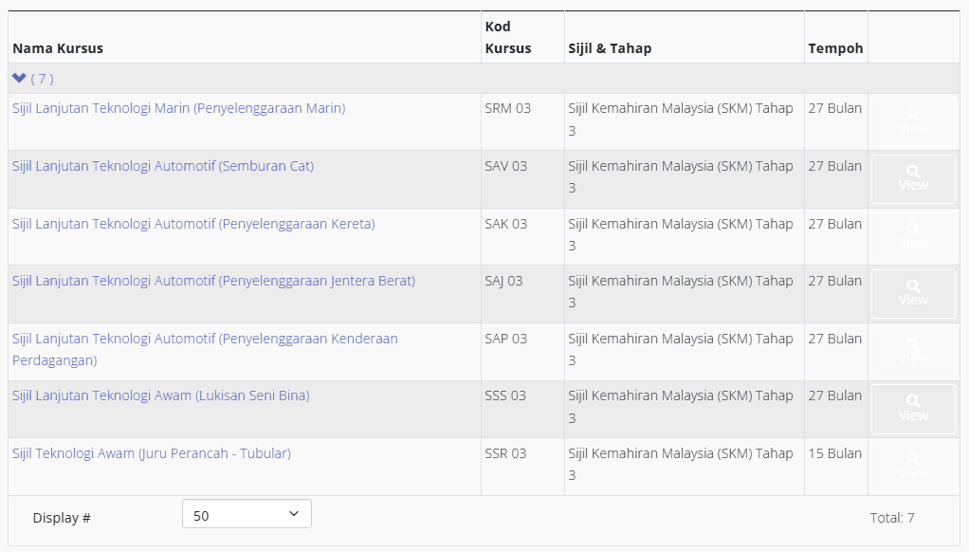
Task: Open Sijil Lanjutan Teknologi Marin course link
Action: click(x=178, y=108)
